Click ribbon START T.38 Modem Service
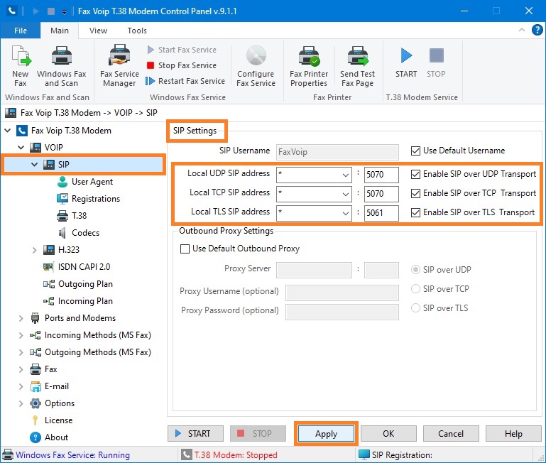The image size is (546, 463). pyautogui.click(x=406, y=62)
